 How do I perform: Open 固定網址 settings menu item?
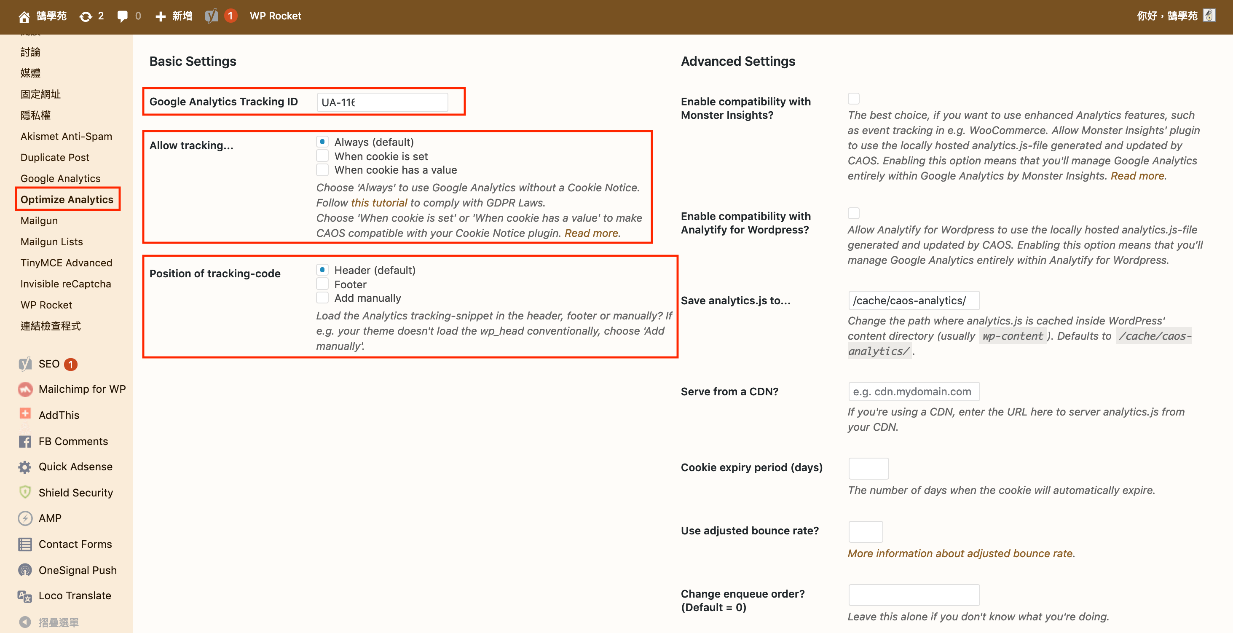click(x=41, y=94)
